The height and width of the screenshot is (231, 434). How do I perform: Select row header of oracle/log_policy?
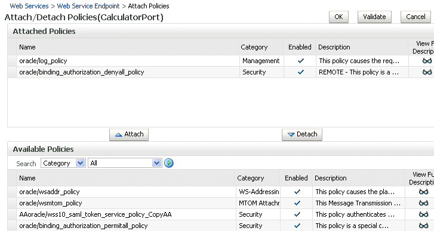point(12,61)
